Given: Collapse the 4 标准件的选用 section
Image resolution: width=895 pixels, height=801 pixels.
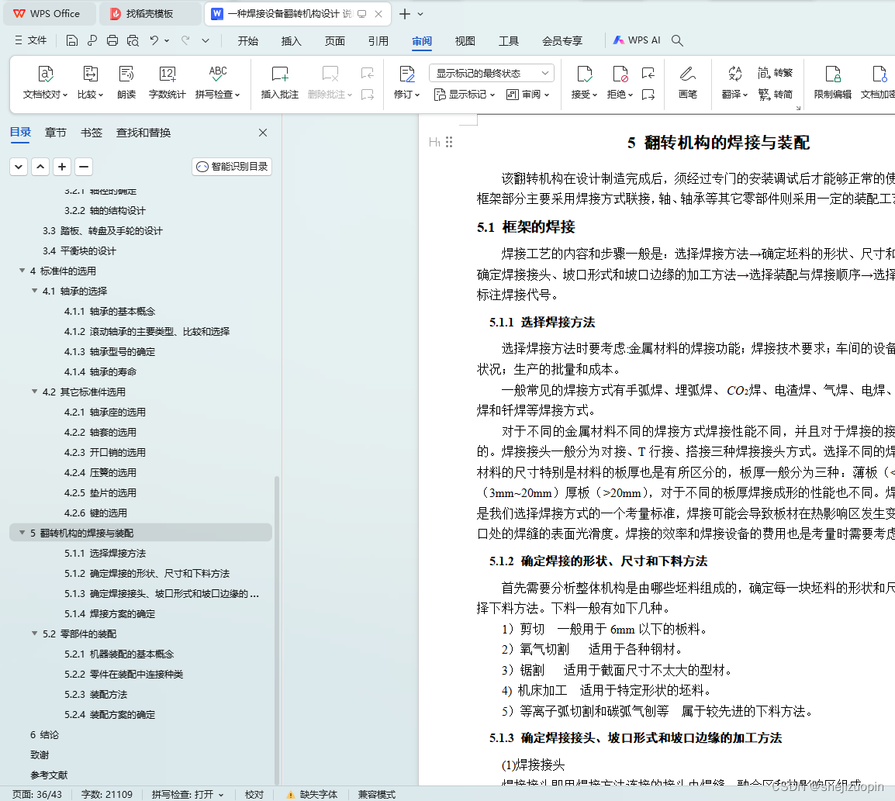Looking at the screenshot, I should pyautogui.click(x=22, y=271).
